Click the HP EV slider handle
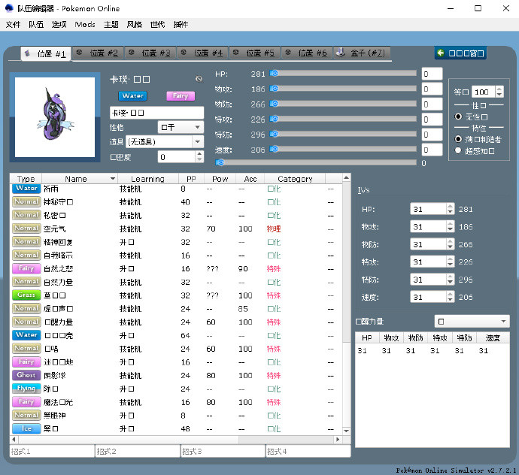The image size is (519, 475). point(274,73)
